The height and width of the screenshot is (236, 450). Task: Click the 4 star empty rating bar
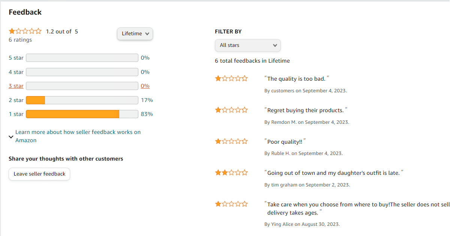pyautogui.click(x=82, y=72)
